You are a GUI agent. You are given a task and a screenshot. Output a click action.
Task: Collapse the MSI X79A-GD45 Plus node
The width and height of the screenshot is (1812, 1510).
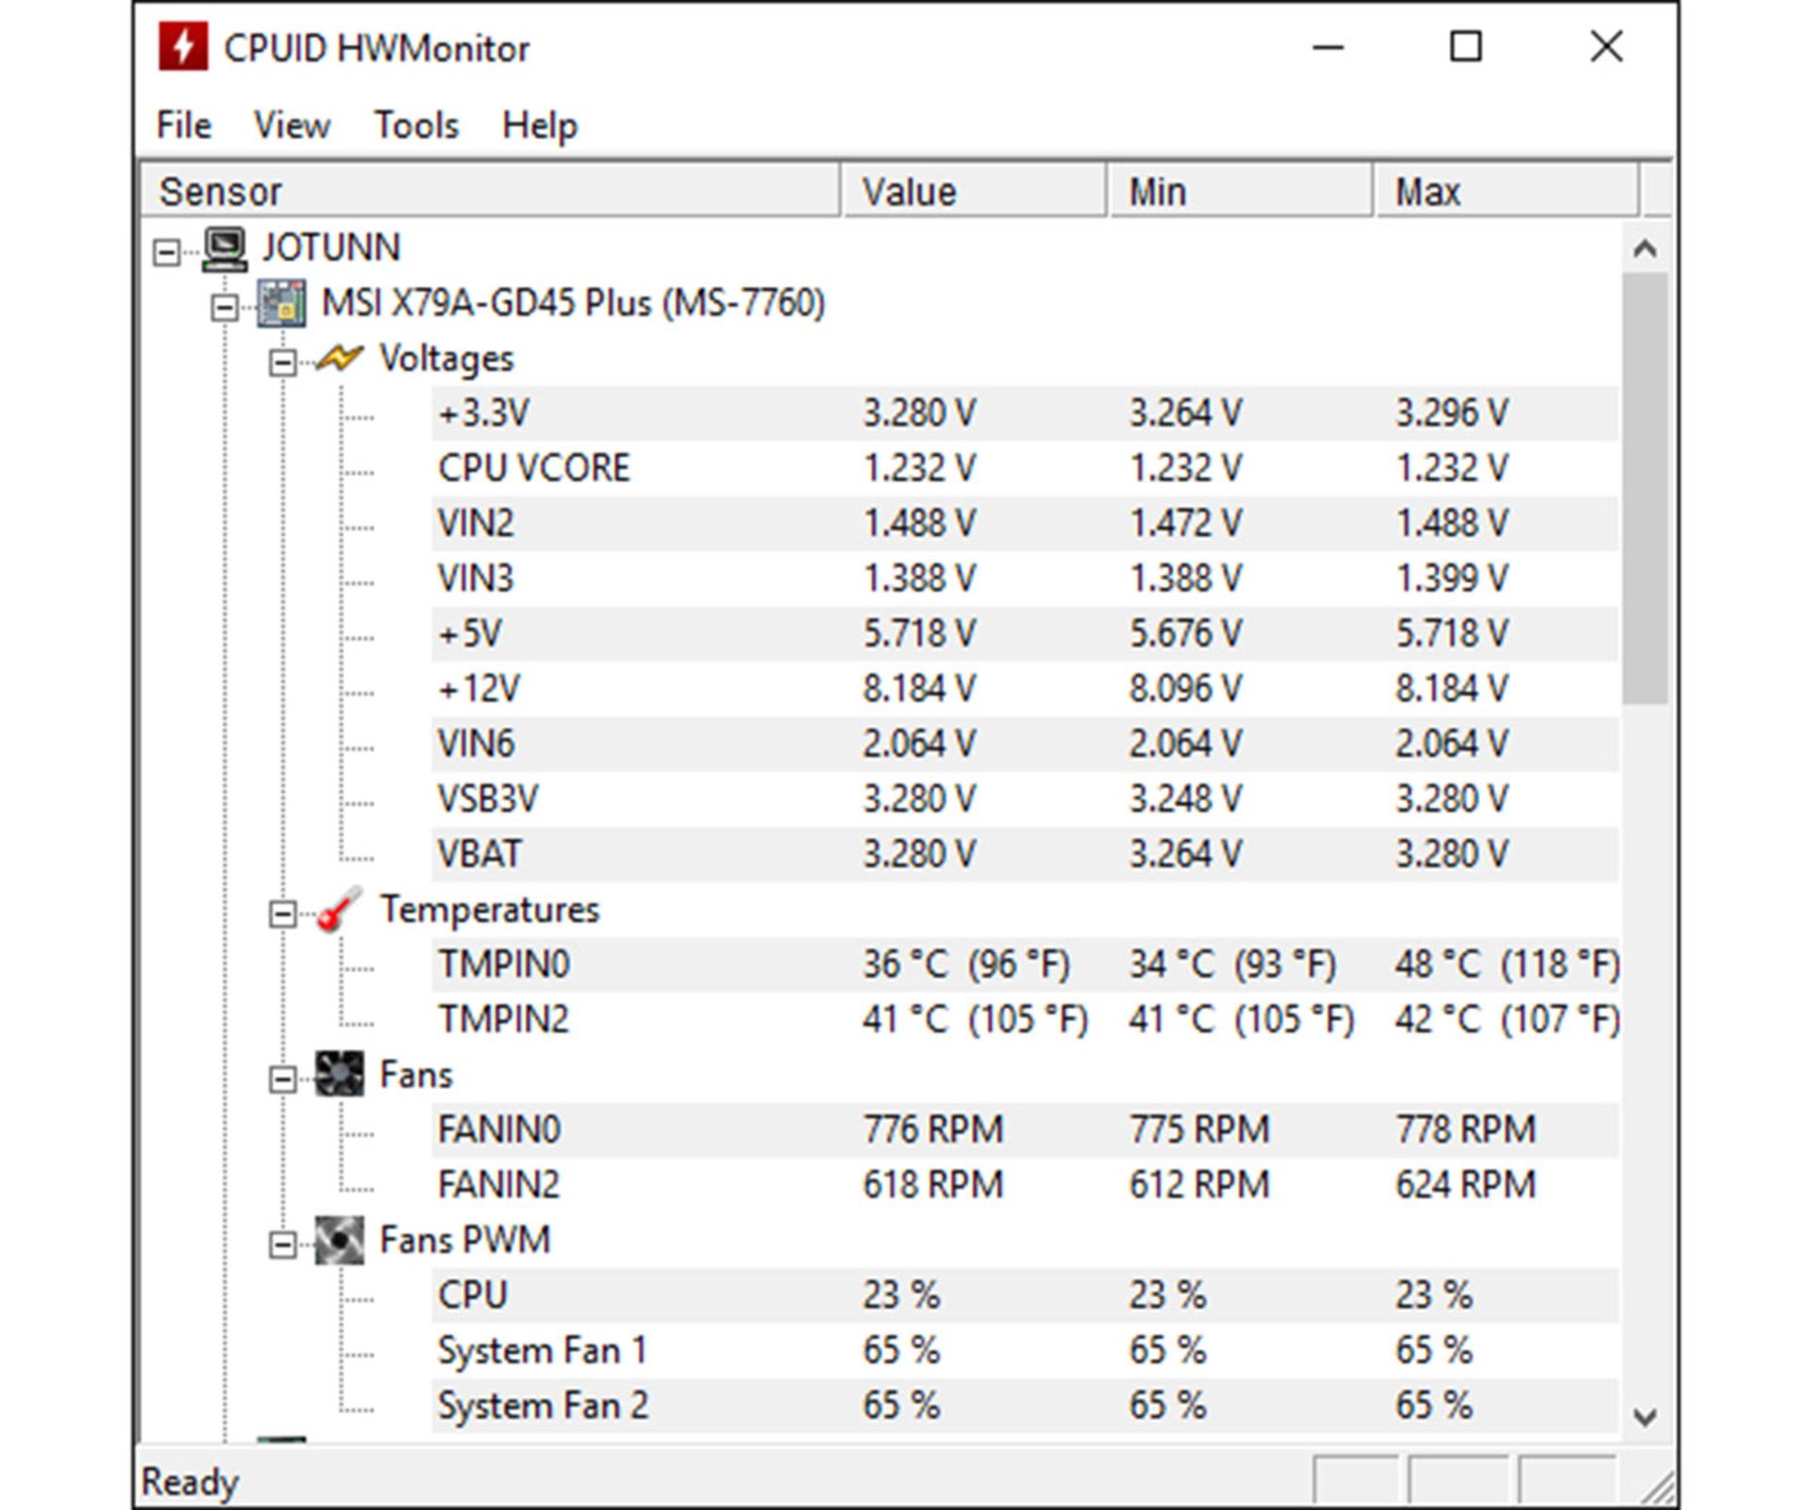click(x=225, y=308)
